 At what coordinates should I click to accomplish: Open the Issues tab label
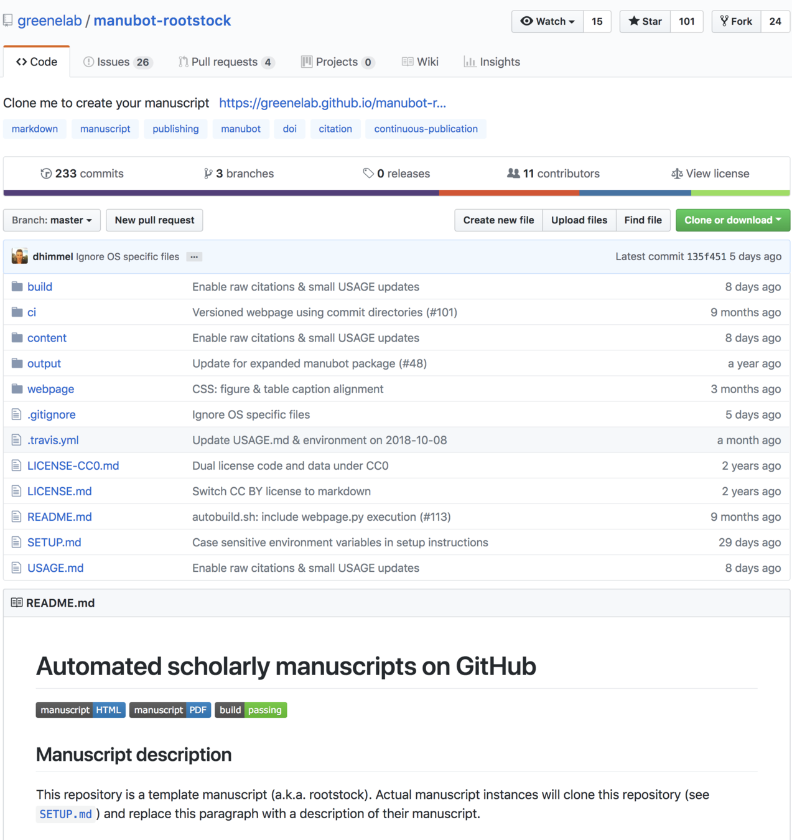(113, 62)
